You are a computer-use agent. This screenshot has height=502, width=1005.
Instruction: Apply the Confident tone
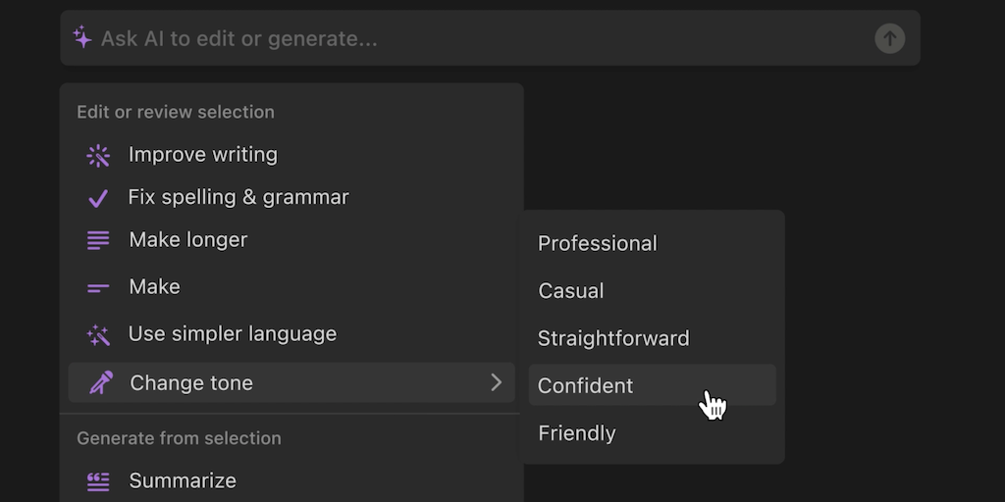(586, 385)
